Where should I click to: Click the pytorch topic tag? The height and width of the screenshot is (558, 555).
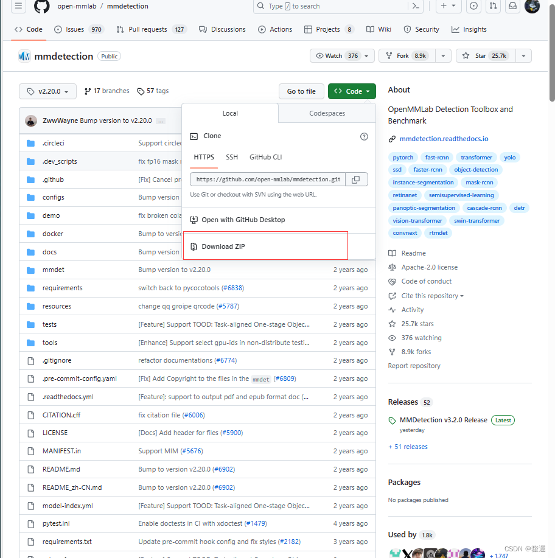click(x=403, y=157)
